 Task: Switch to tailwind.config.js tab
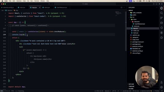8,7
